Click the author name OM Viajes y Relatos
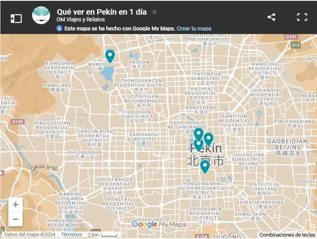317x239 pixels. point(81,19)
